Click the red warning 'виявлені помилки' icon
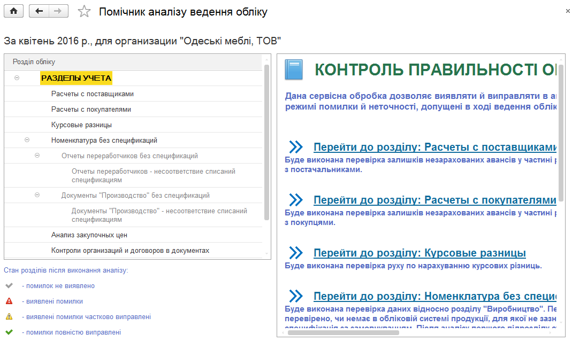The width and height of the screenshot is (572, 341). point(9,301)
